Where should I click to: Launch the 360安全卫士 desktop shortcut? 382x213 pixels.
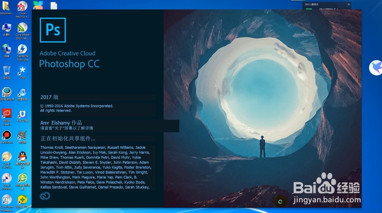[23, 202]
